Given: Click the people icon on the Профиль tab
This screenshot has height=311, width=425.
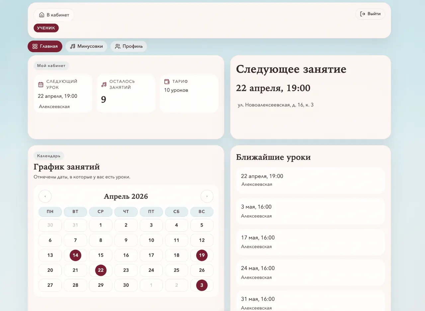Looking at the screenshot, I should [118, 46].
